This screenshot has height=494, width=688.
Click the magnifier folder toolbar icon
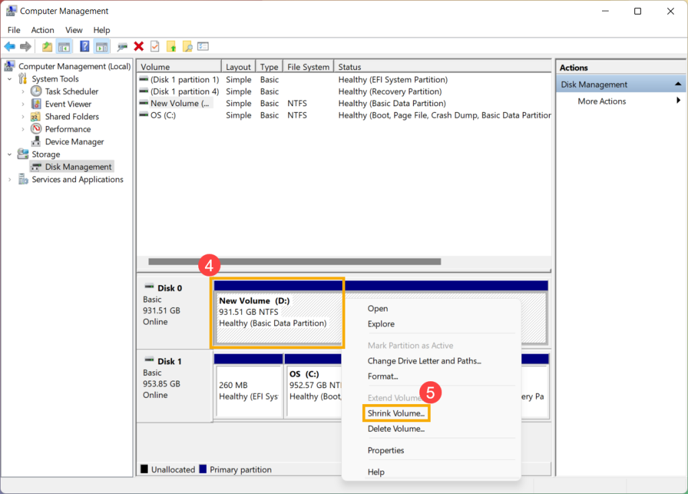point(187,46)
